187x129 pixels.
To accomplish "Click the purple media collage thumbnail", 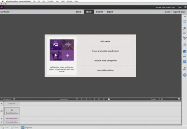I will (x=62, y=50).
